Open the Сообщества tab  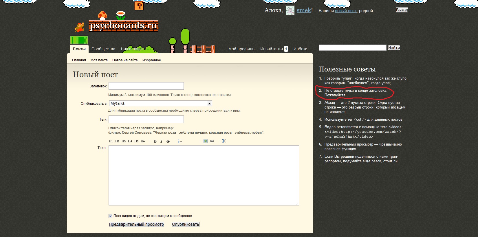103,49
